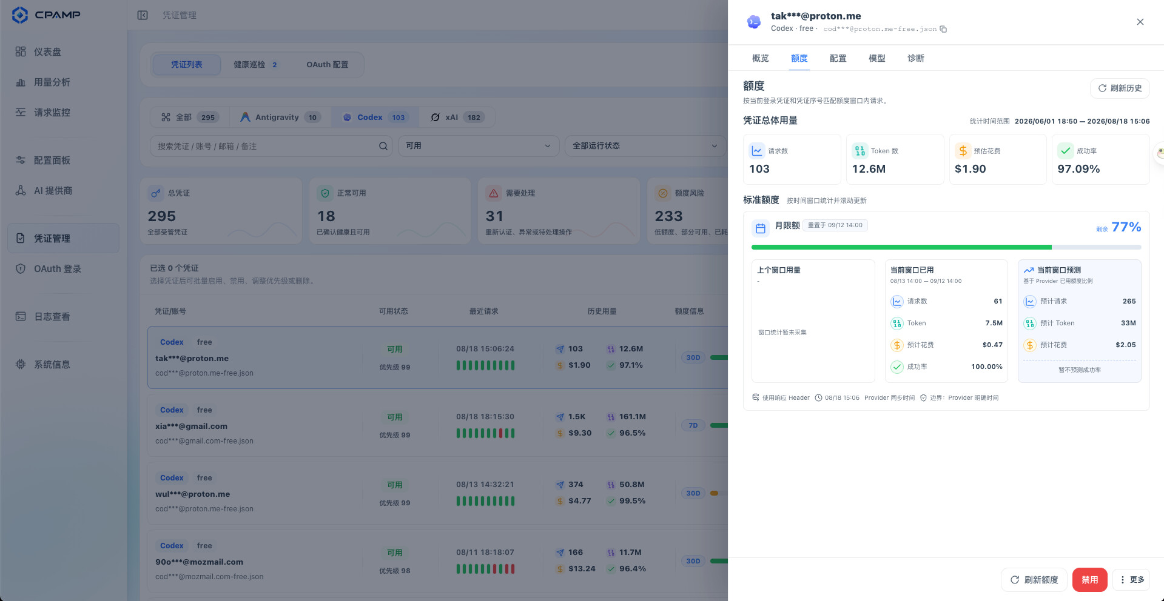
Task: Open the 仪表盘 dashboard page
Action: point(63,52)
